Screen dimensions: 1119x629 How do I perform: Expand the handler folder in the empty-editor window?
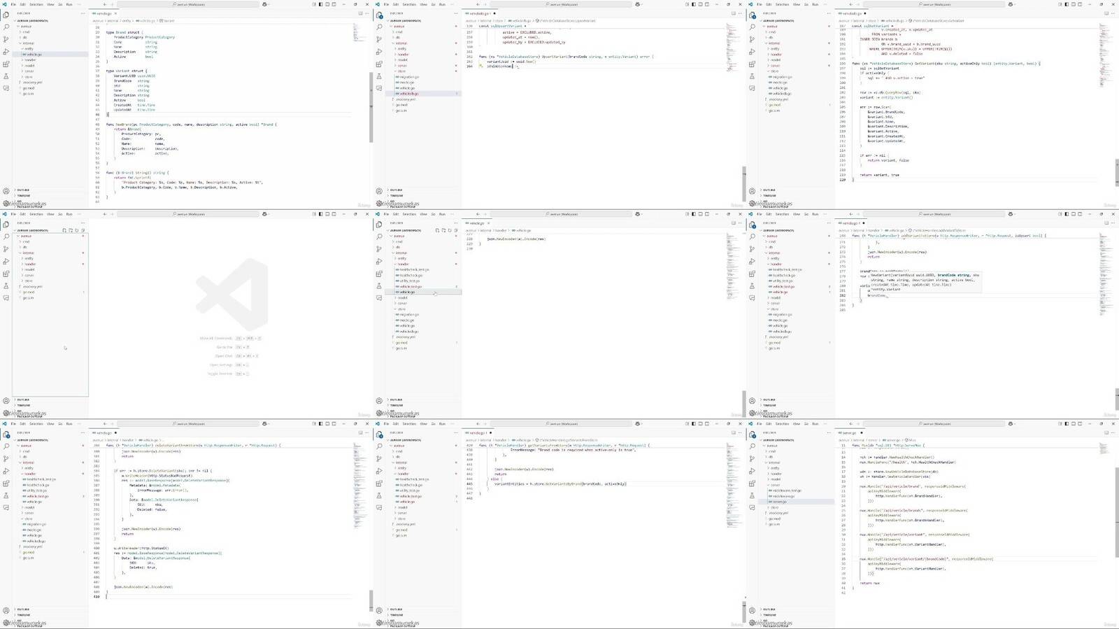point(30,264)
